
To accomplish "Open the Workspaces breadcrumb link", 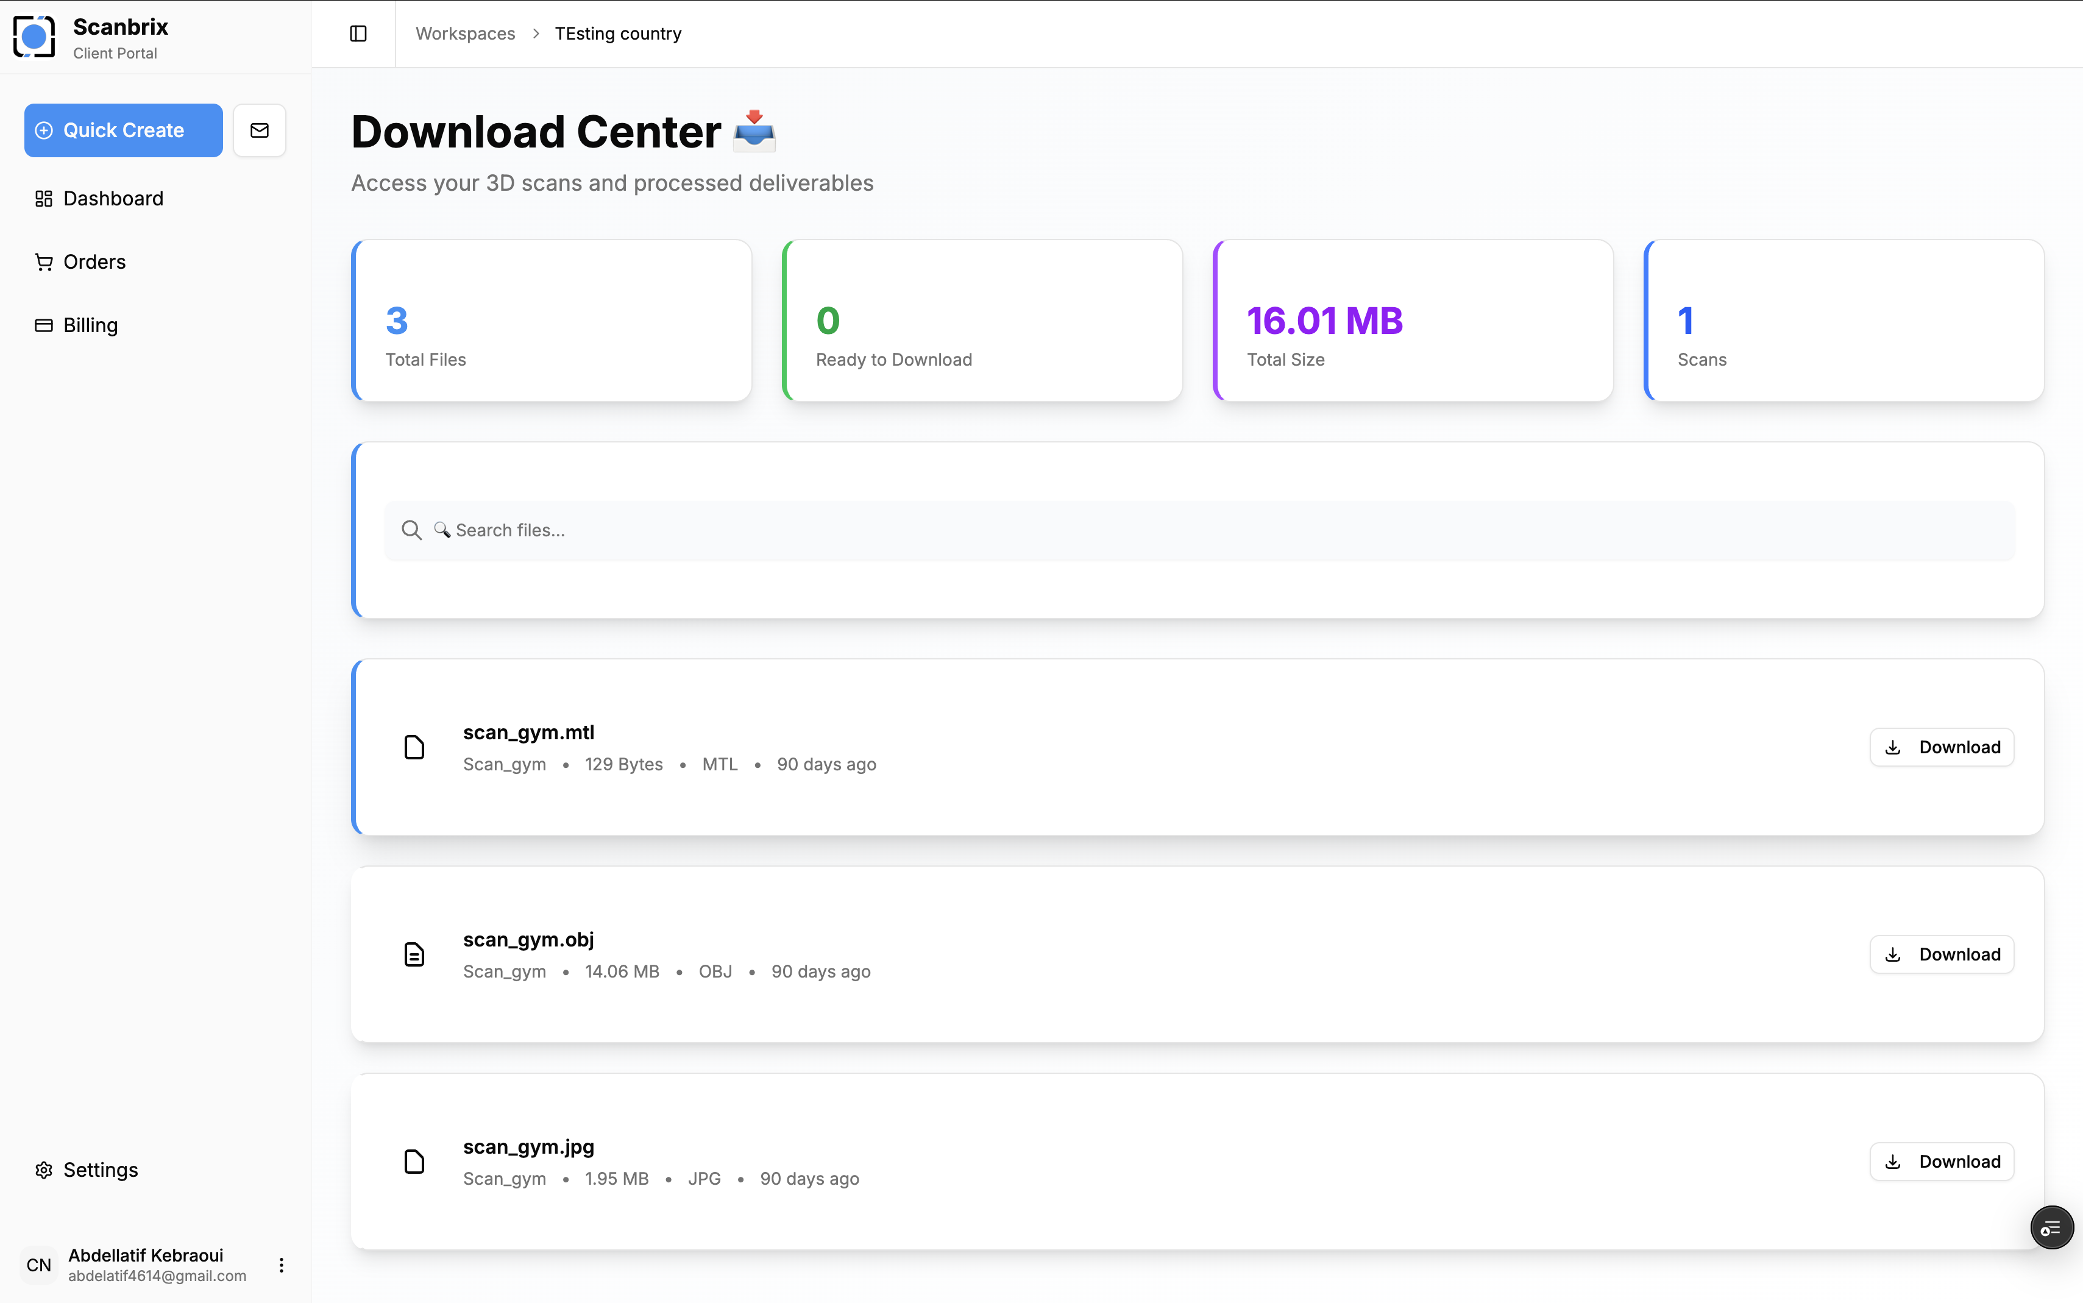I will (465, 33).
